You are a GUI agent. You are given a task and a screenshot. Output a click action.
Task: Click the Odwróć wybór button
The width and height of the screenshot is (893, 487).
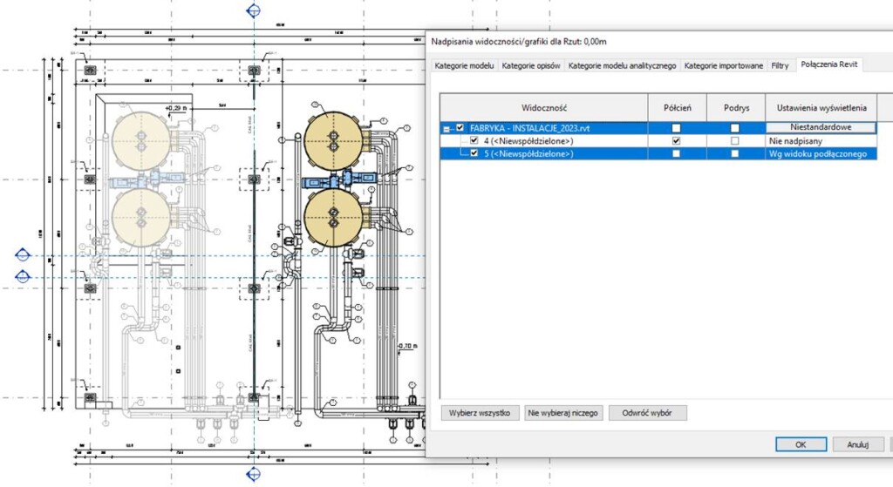(x=647, y=413)
